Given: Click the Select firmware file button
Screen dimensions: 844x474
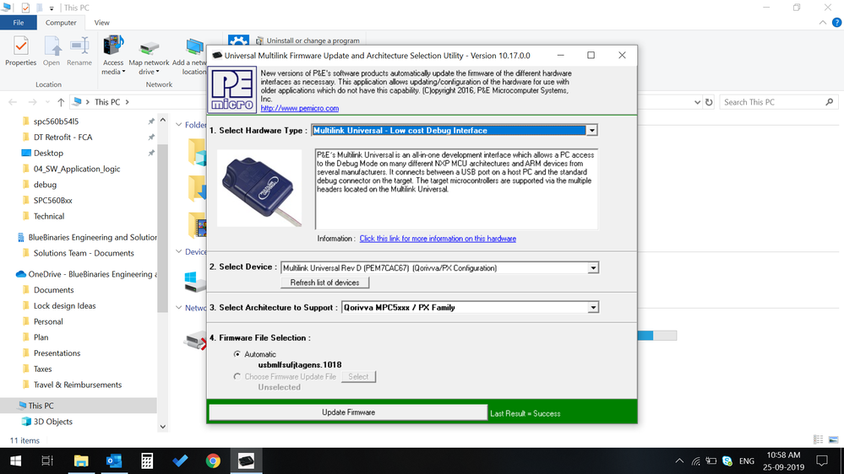Looking at the screenshot, I should [x=358, y=377].
